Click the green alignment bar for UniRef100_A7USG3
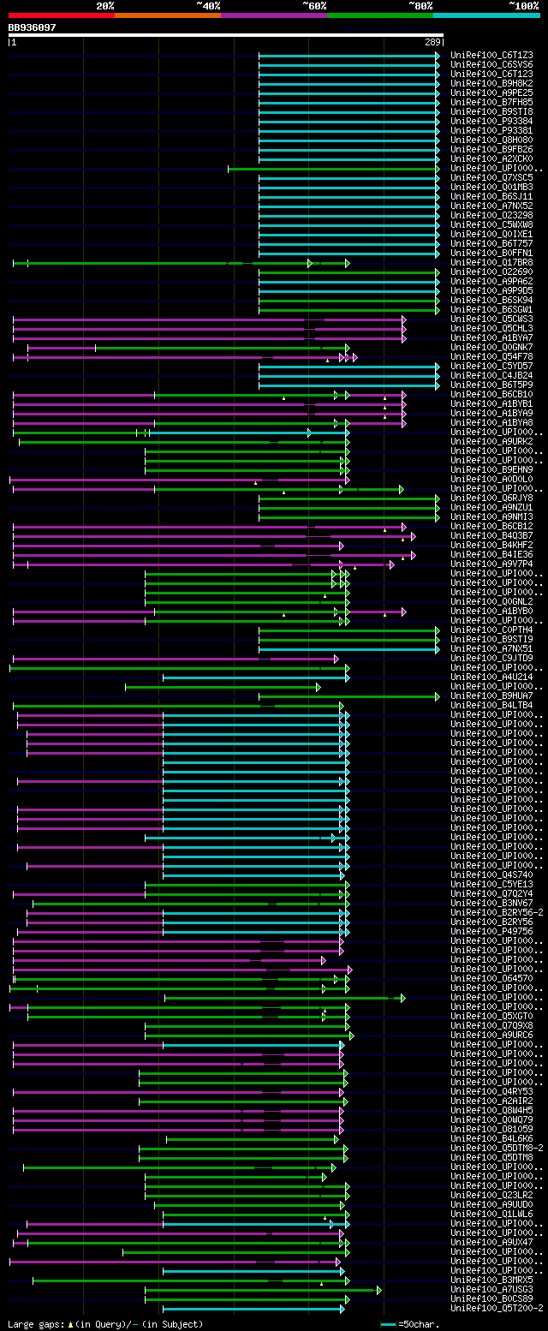Image resolution: width=548 pixels, height=1331 pixels. (x=264, y=1289)
